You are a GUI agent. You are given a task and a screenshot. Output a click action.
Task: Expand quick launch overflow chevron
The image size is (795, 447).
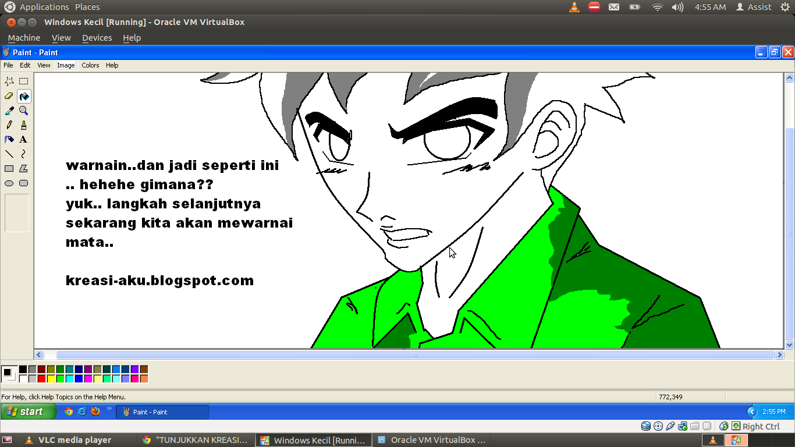click(109, 409)
